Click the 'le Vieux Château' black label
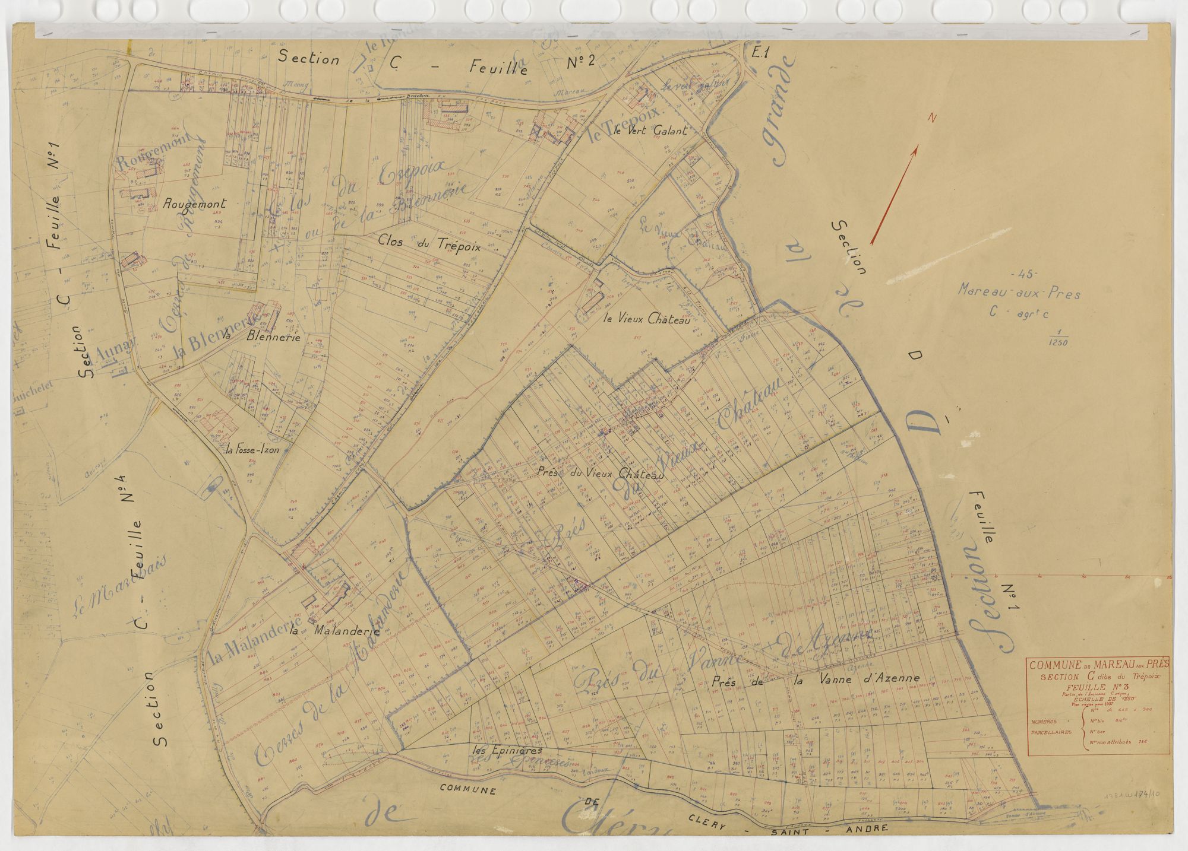1188x851 pixels. [x=646, y=320]
